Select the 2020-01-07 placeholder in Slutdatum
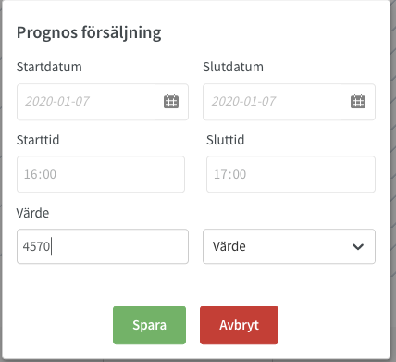This screenshot has width=396, height=362. point(243,101)
